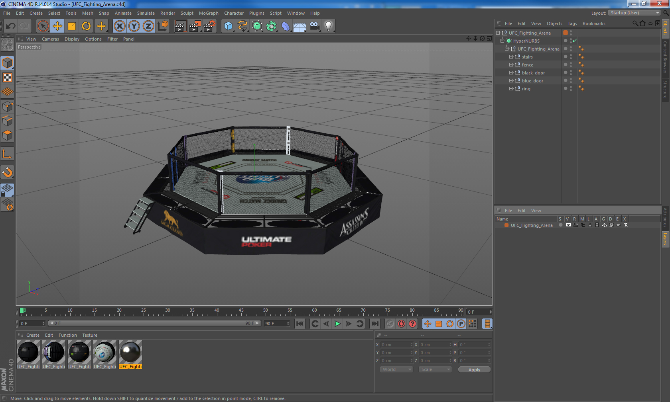The image size is (670, 402).
Task: Enable Polygons mode
Action: click(7, 135)
